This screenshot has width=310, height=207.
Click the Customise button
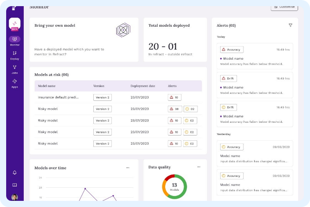284,7
